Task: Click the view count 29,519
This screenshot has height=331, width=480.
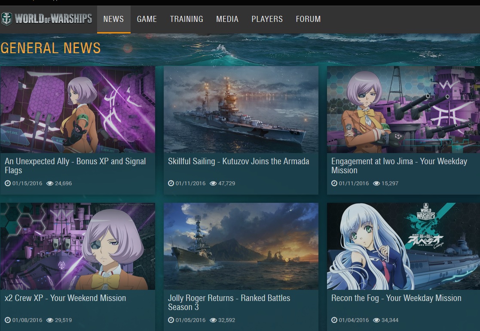Action: click(63, 320)
